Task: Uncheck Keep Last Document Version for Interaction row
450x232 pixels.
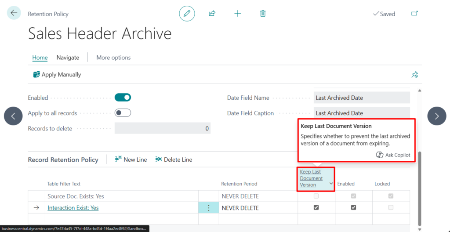Action: (316, 208)
